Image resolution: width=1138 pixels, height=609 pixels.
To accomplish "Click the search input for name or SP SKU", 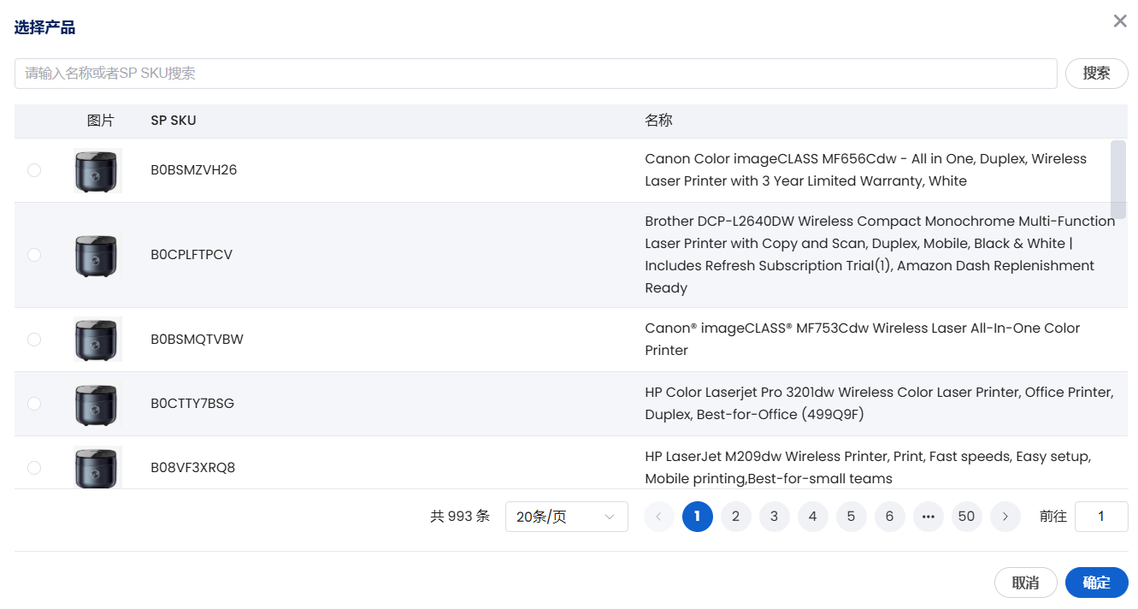I will click(536, 74).
